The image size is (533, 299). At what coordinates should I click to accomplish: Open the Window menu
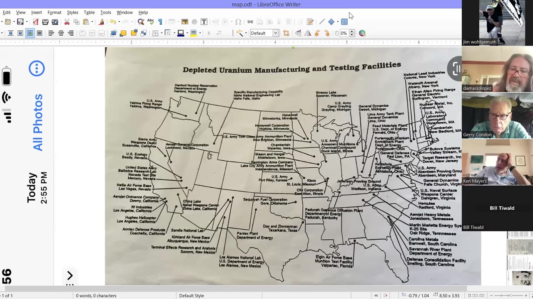[125, 12]
